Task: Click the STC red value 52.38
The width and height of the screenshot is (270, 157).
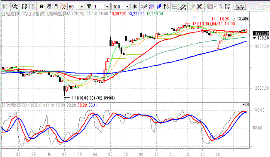Action: [82, 105]
